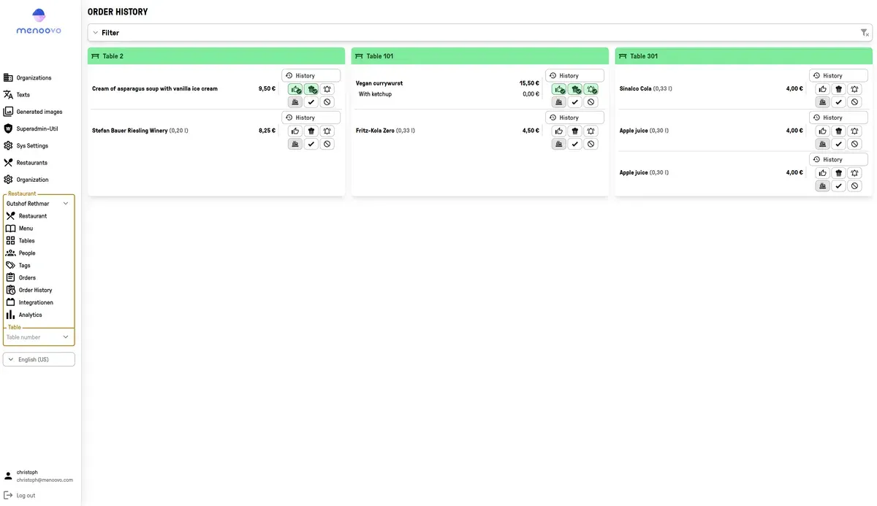The height and width of the screenshot is (506, 877).
Task: Open the English (US) language dropdown
Action: tap(39, 359)
